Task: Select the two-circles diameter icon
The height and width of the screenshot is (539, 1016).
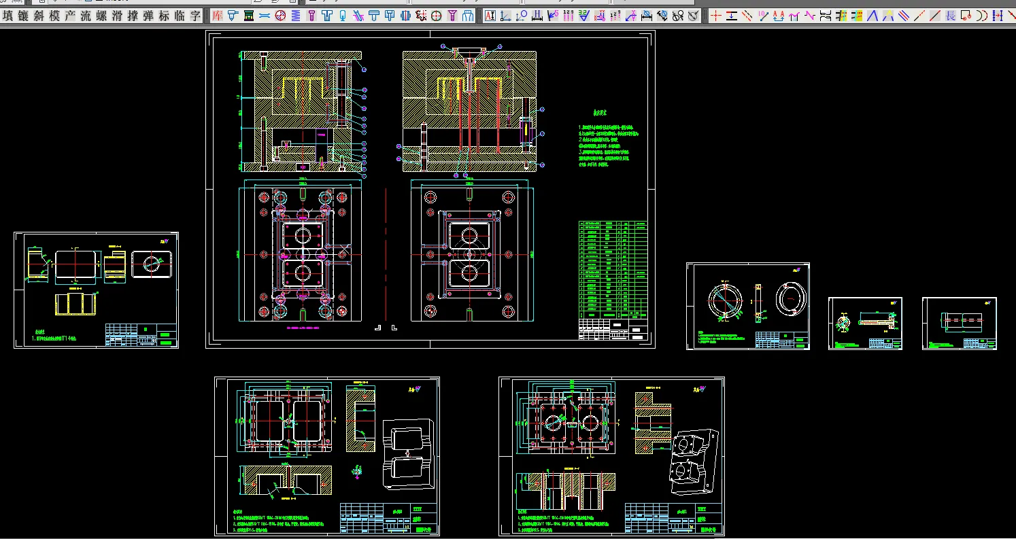Action: pos(678,16)
